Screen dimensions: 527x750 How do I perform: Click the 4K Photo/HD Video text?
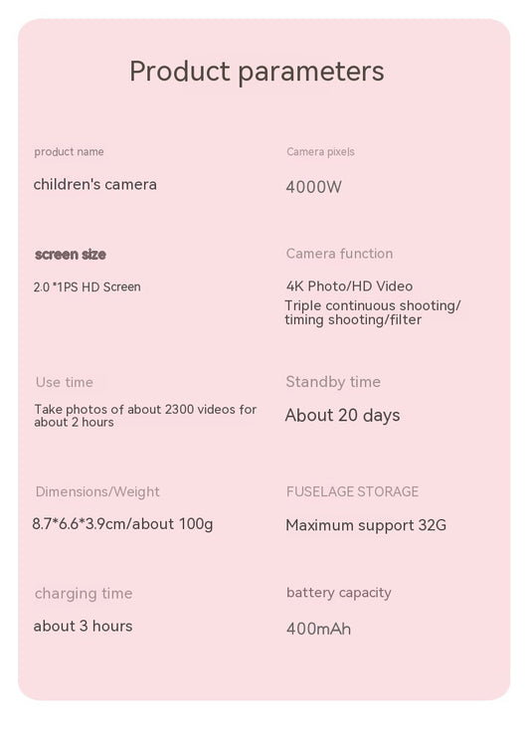(349, 286)
